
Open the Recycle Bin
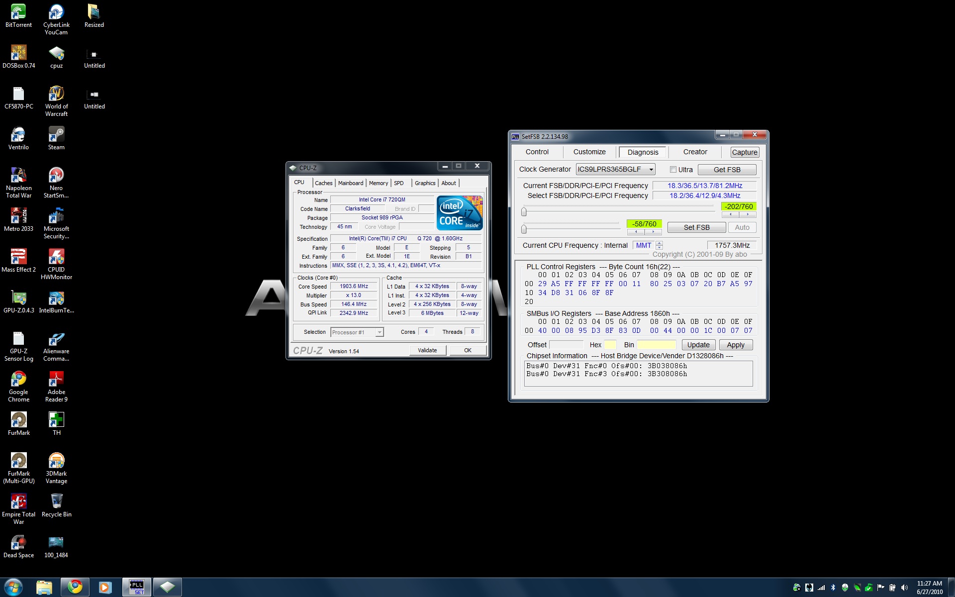pyautogui.click(x=56, y=505)
